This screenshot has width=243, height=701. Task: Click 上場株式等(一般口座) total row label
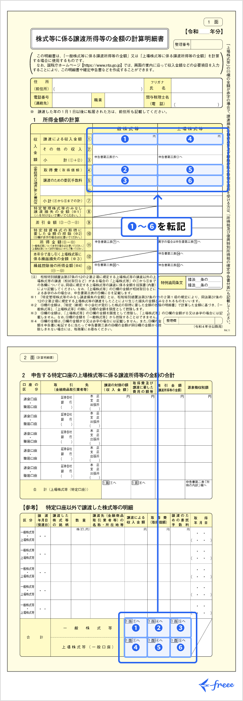click(87, 647)
